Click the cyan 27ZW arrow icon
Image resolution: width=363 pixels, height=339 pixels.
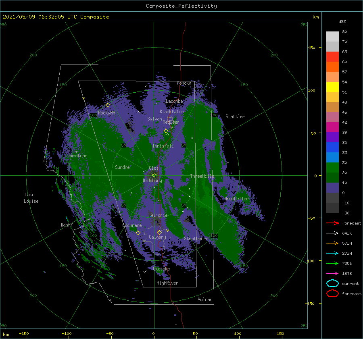click(x=332, y=254)
